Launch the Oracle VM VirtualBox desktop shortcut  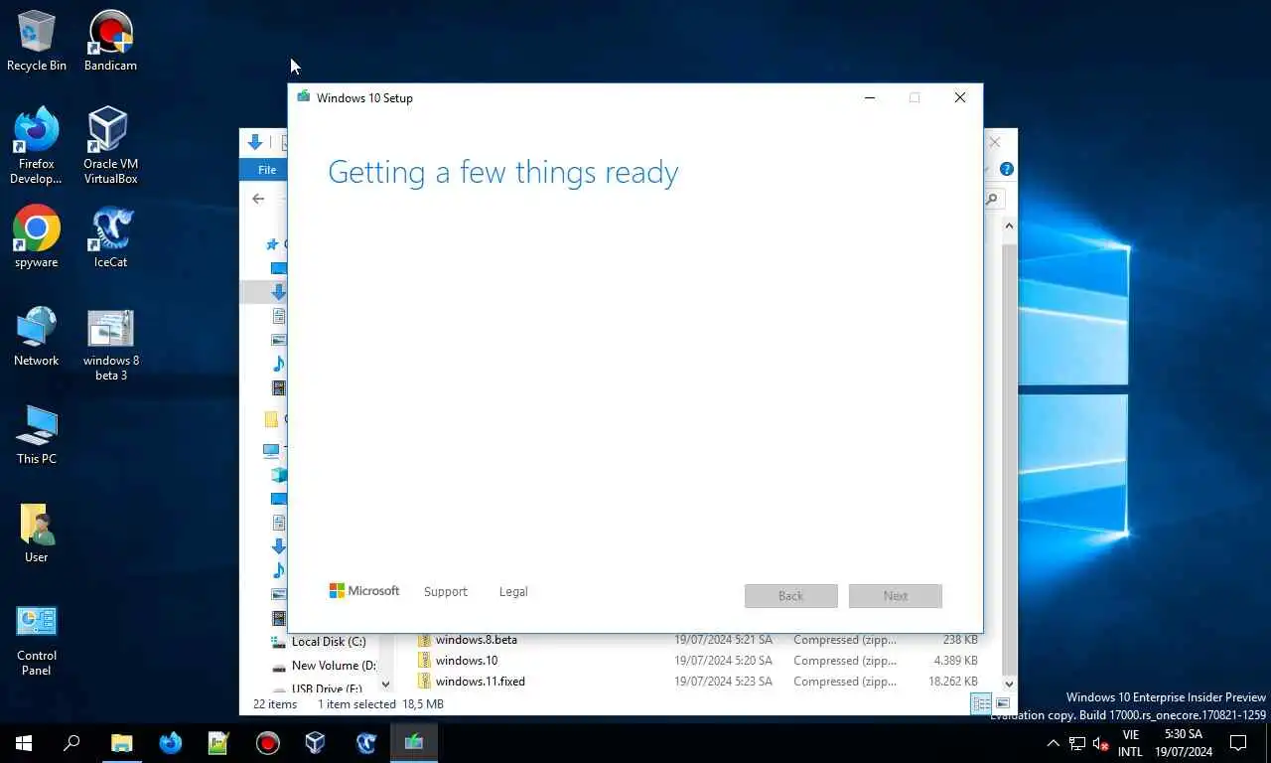pyautogui.click(x=110, y=145)
